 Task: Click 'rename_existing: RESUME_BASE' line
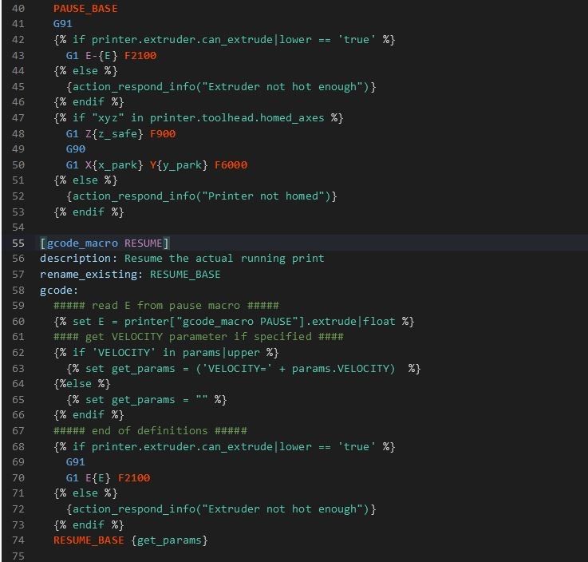(130, 275)
